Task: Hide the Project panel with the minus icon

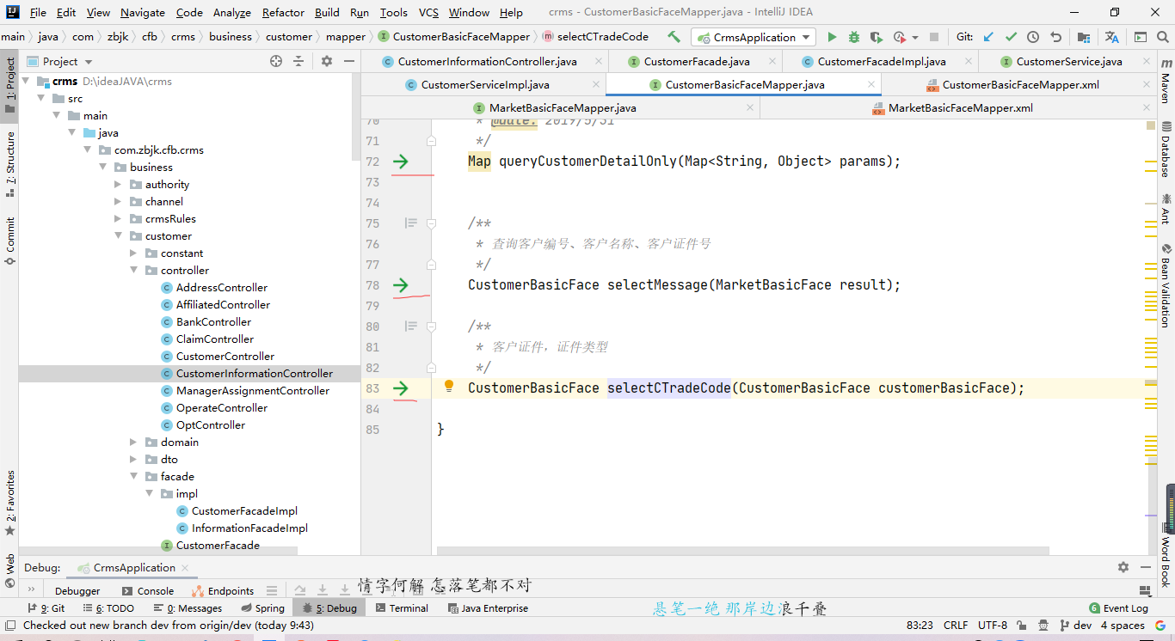Action: (x=348, y=61)
